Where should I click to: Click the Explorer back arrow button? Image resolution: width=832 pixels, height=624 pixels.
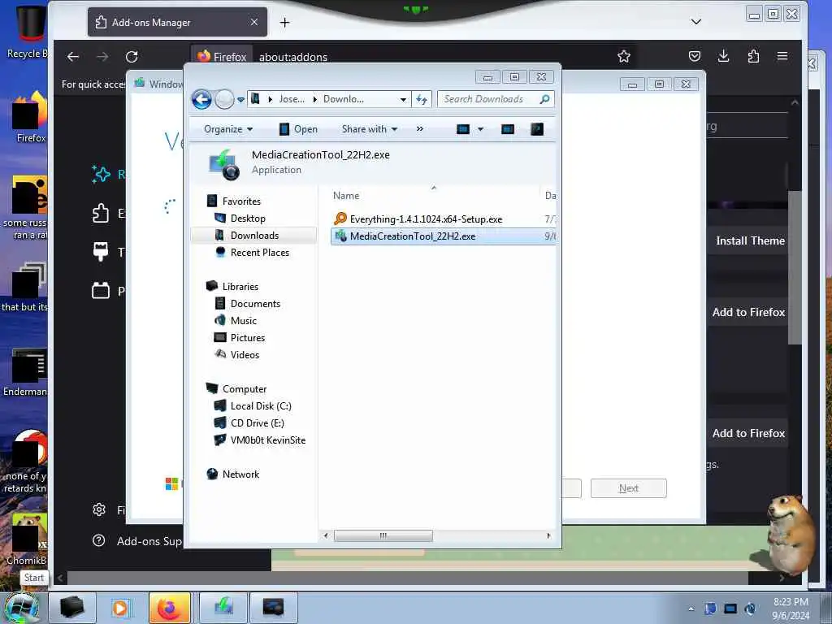pos(201,99)
